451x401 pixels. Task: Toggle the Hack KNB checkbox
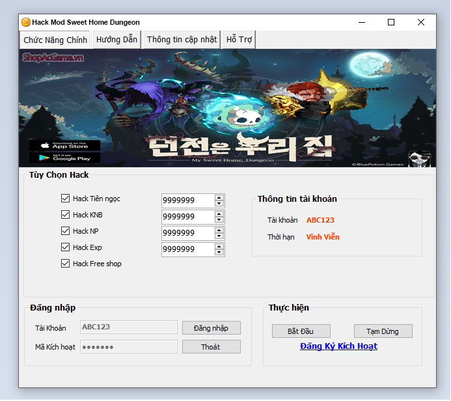pos(65,215)
